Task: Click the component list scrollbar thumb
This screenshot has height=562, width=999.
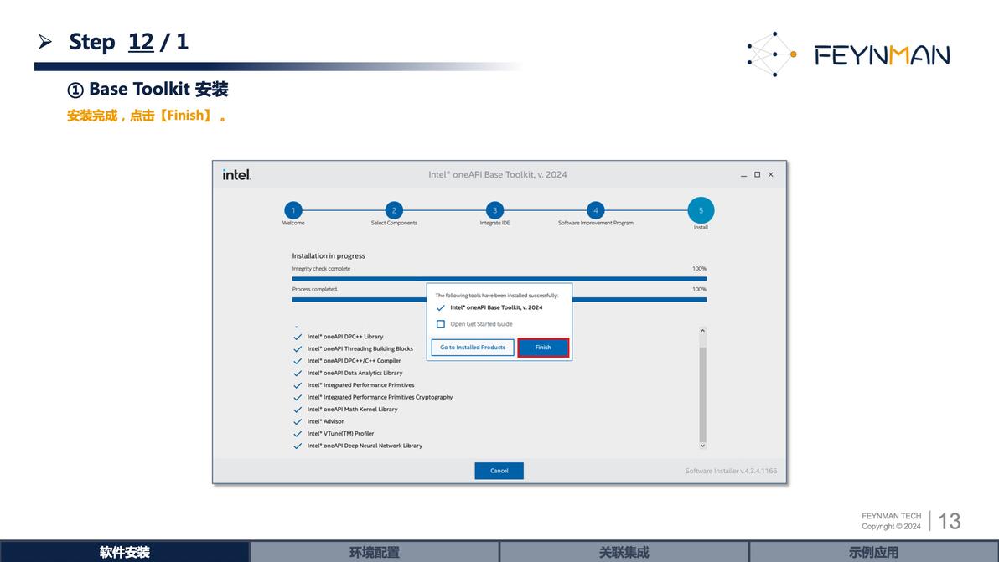Action: 703,394
